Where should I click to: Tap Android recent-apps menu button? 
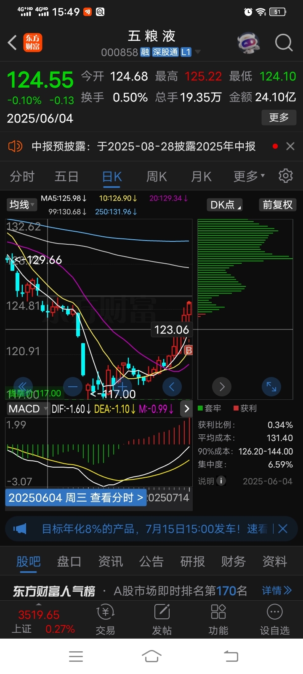point(76,656)
